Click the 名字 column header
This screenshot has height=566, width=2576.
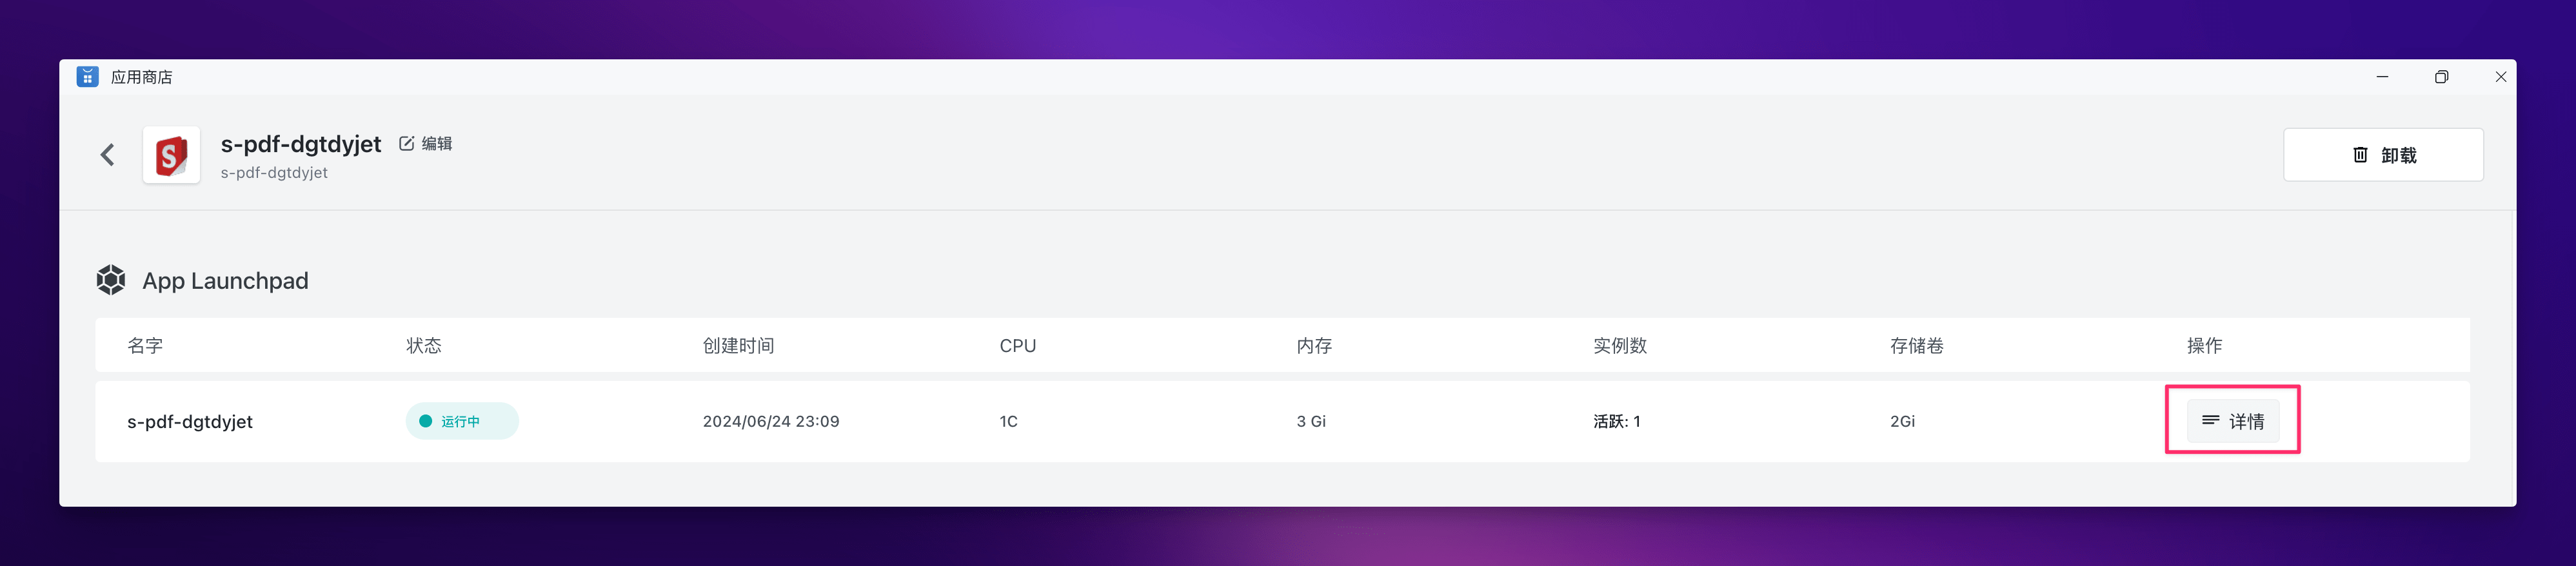(145, 346)
